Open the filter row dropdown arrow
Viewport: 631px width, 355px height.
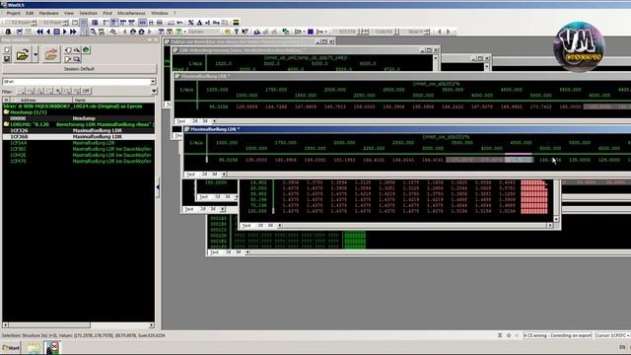(x=154, y=91)
